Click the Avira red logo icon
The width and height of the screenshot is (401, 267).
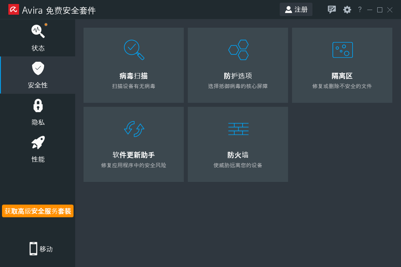coord(14,9)
